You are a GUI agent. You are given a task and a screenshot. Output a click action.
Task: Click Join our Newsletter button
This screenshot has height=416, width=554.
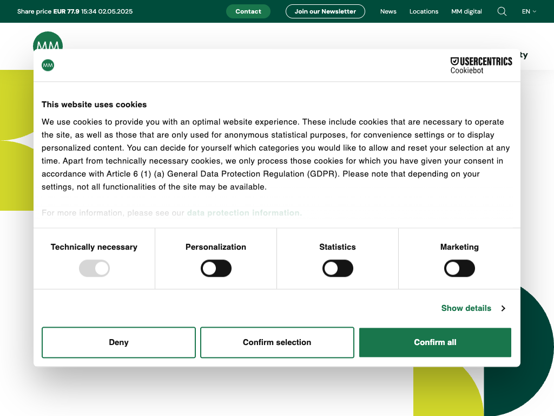click(325, 11)
